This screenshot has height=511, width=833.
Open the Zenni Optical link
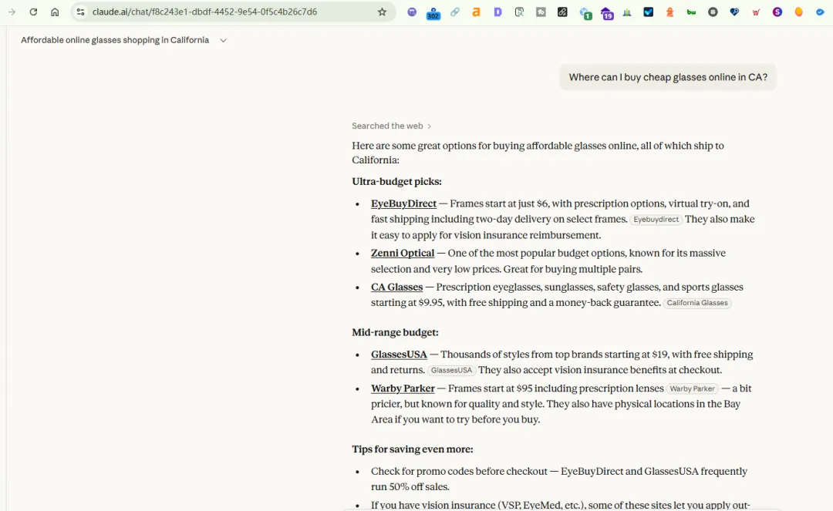click(x=403, y=253)
